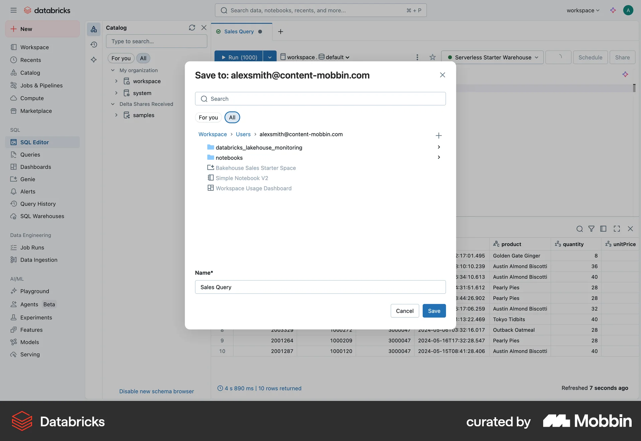Star the Sales Query as a favorite
The height and width of the screenshot is (441, 641).
433,57
